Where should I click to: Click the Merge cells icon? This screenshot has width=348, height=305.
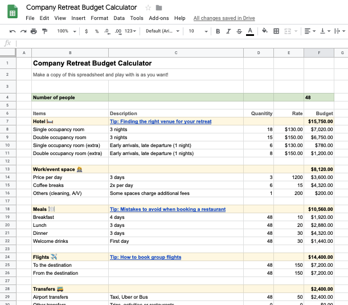[288, 31]
